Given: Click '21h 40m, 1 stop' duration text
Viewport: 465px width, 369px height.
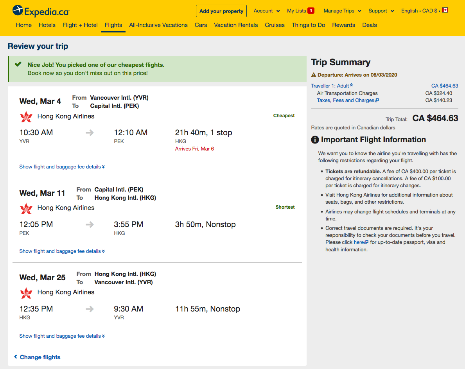Looking at the screenshot, I should click(203, 133).
